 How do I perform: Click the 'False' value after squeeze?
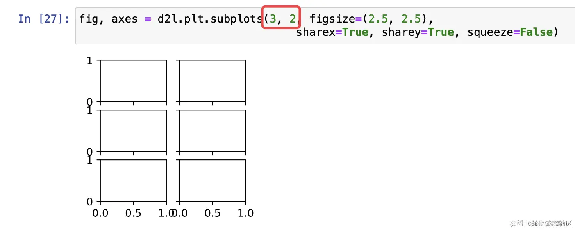click(536, 32)
